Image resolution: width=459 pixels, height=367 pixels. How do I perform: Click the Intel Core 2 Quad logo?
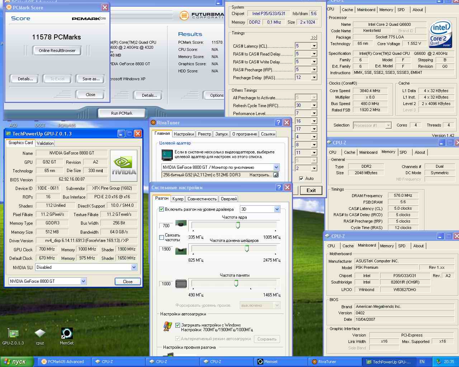[x=440, y=35]
